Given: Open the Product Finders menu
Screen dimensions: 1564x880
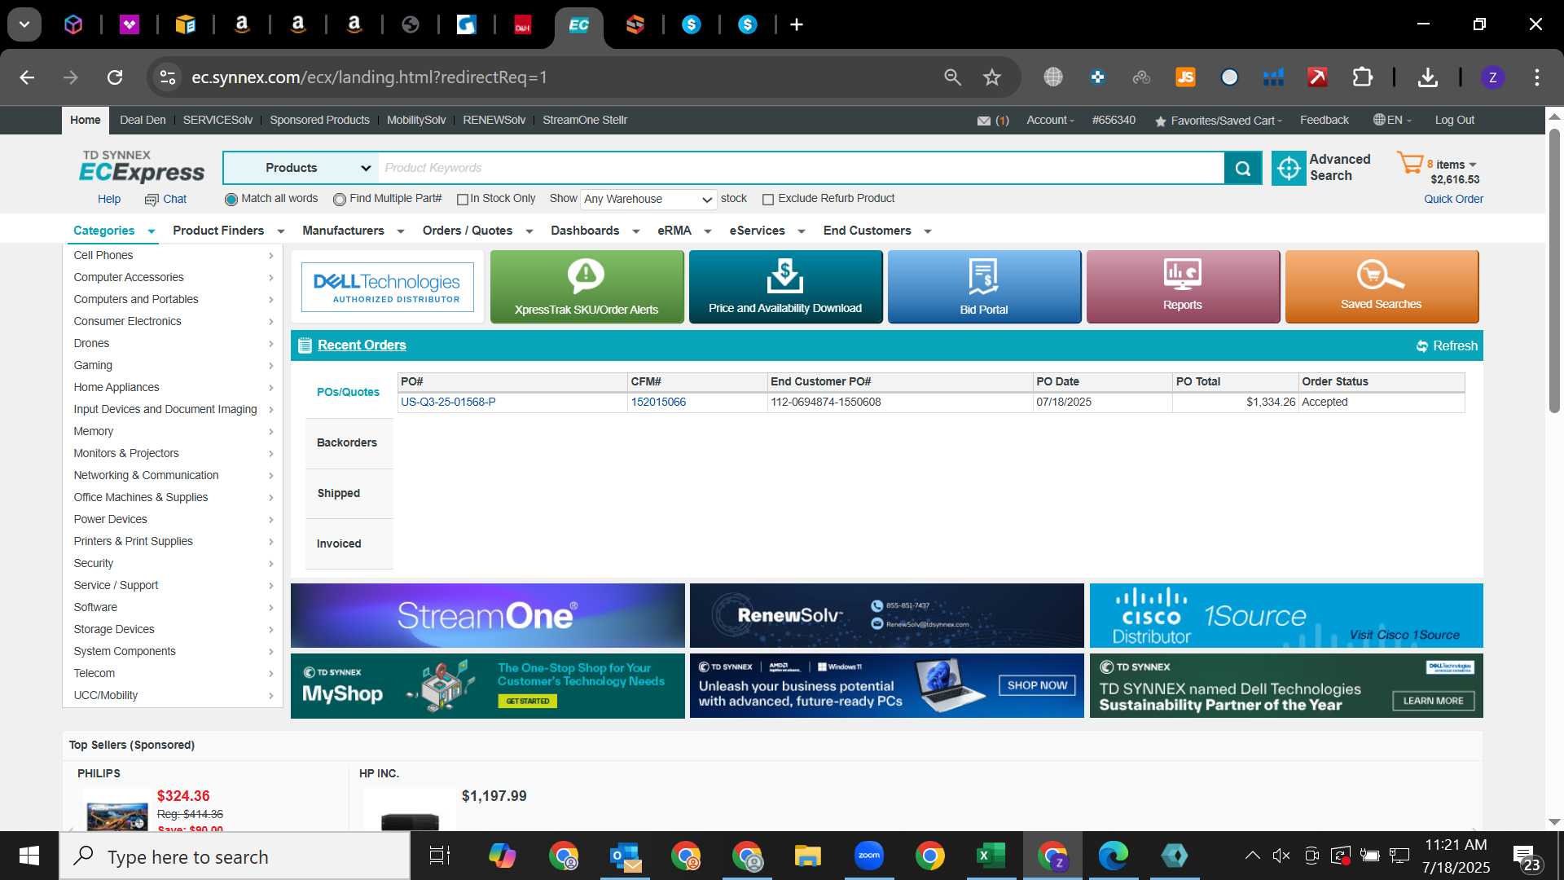Looking at the screenshot, I should tap(228, 231).
